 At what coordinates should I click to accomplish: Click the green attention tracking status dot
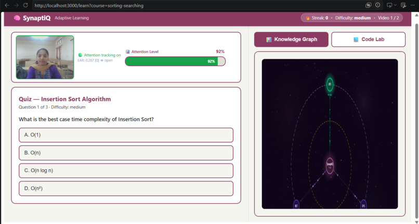click(80, 55)
